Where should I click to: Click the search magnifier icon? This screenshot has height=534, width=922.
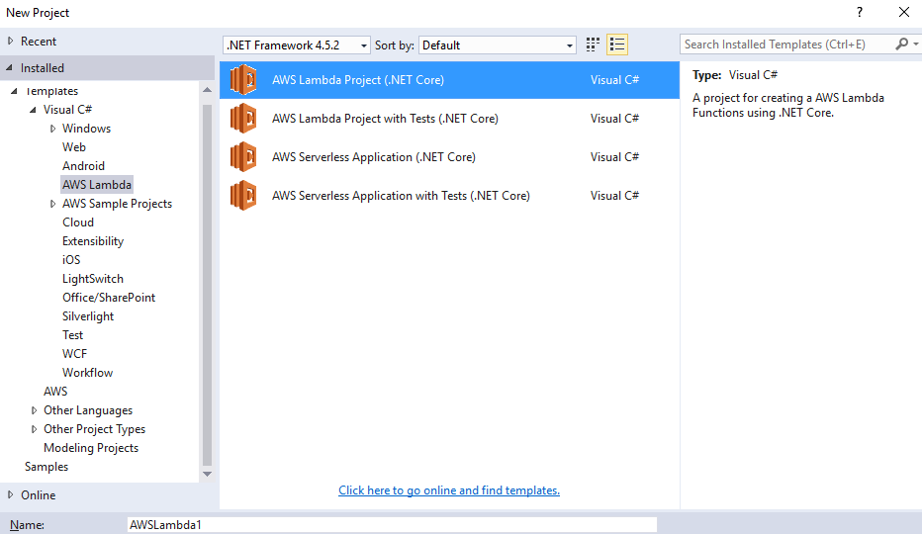[901, 44]
